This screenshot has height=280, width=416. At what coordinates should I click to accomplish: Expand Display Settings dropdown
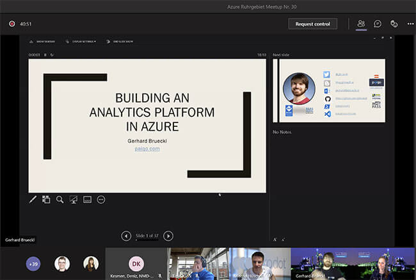coord(81,42)
